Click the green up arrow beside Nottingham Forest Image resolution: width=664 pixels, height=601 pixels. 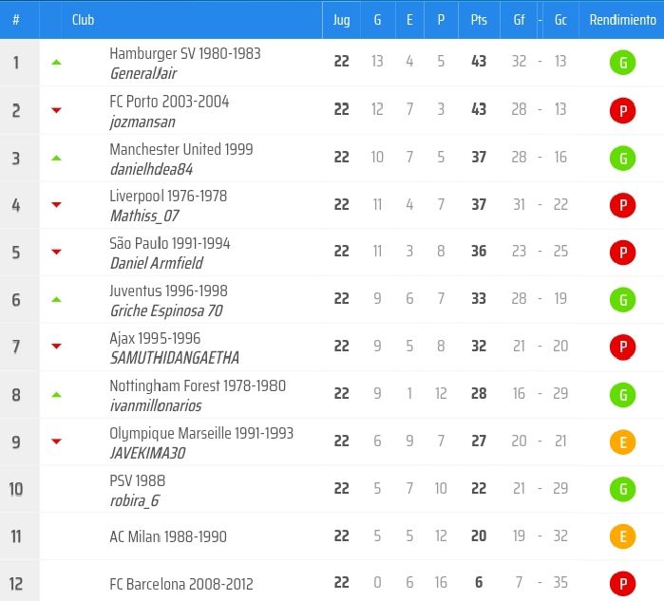tap(56, 395)
